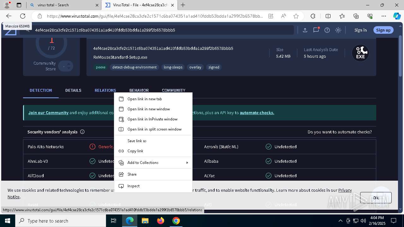Choose Open link in InPrivate window
404x227 pixels.
(153, 119)
